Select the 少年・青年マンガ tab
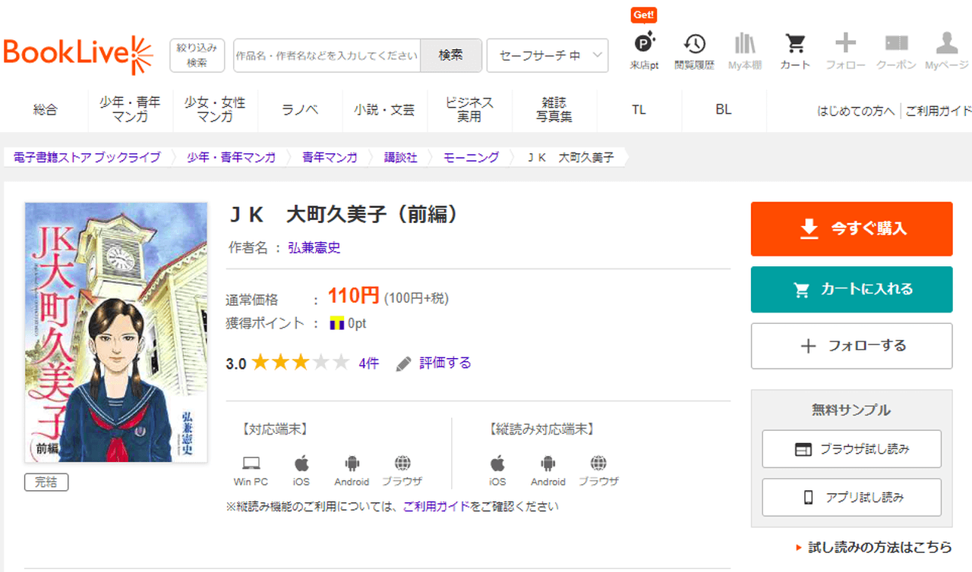This screenshot has height=572, width=972. point(130,109)
